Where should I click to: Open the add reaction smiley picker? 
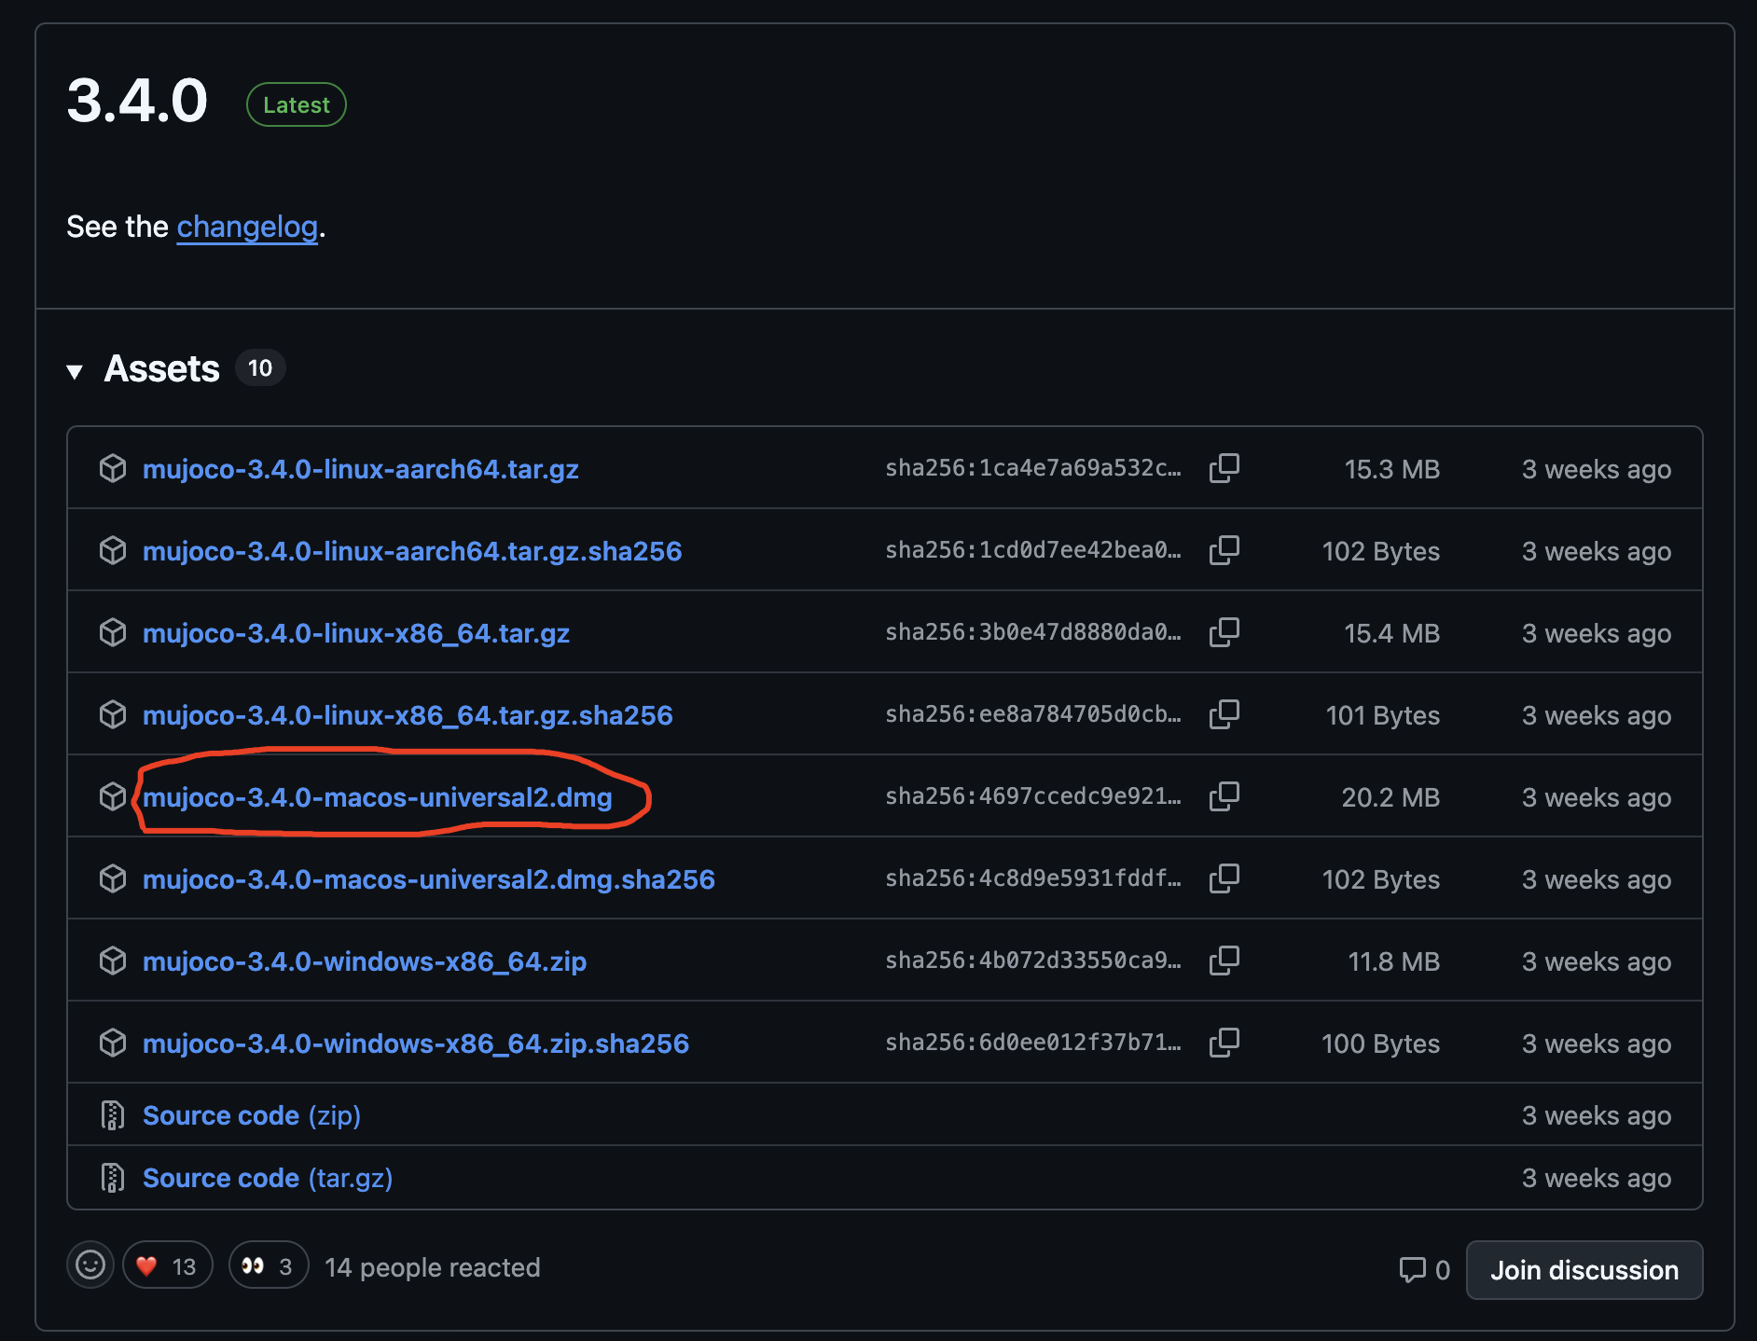point(90,1265)
